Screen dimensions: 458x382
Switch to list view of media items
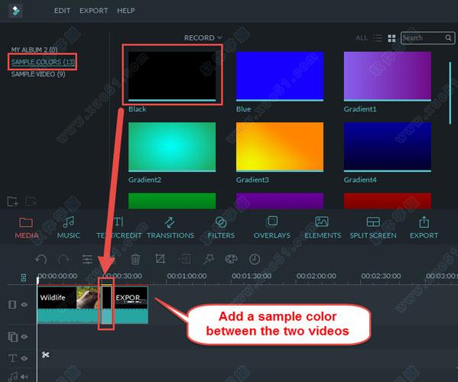click(378, 38)
